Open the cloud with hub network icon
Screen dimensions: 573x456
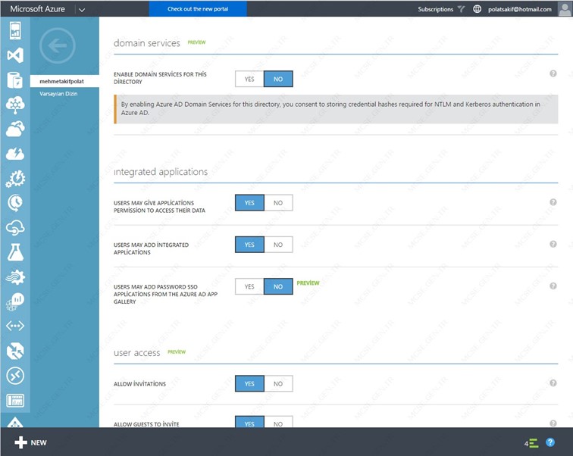click(15, 105)
